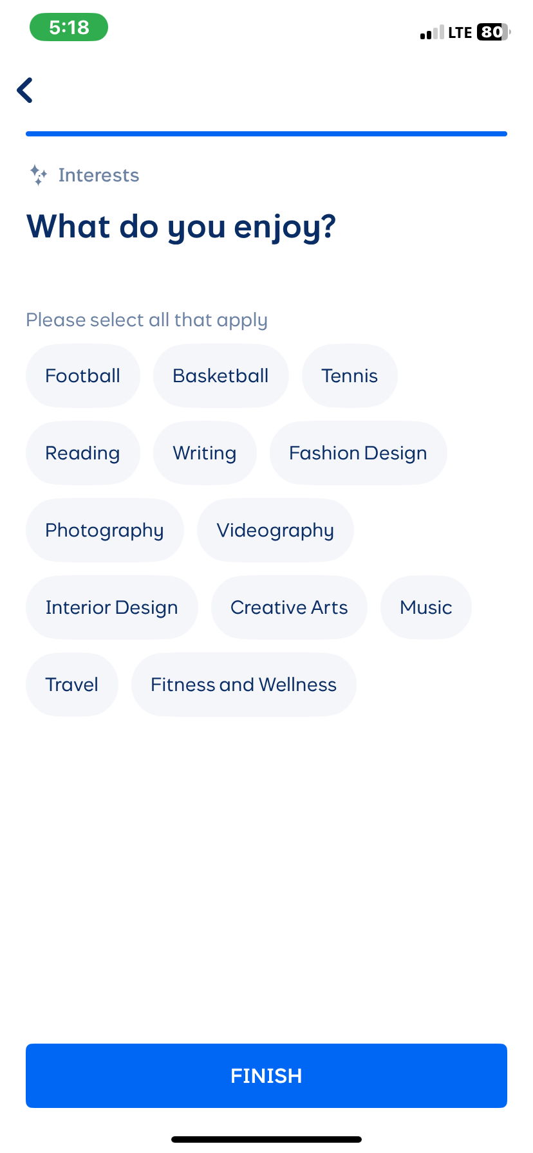Choose the Interior Design option
The image size is (533, 1153).
111,607
